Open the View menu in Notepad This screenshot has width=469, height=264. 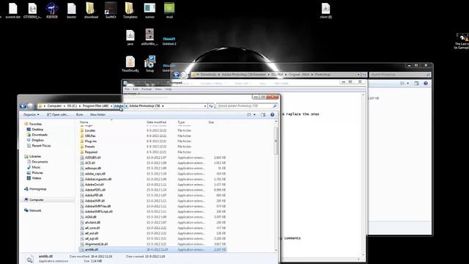(158, 89)
